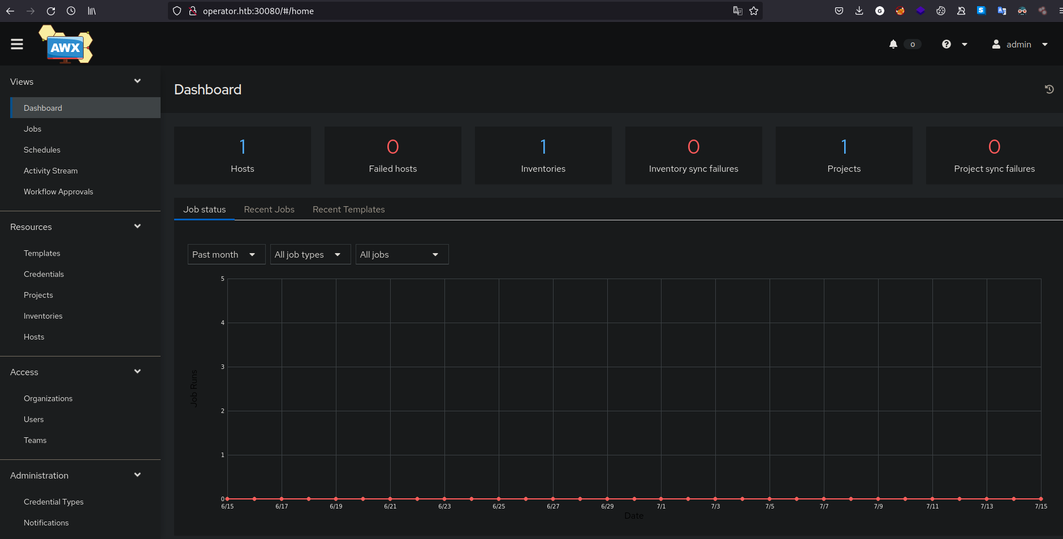Open the Pocket save icon
The image size is (1063, 539).
[x=839, y=11]
